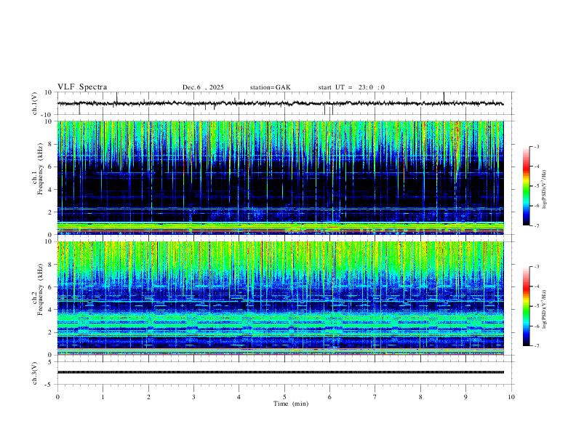The width and height of the screenshot is (576, 445).
Task: Click the ch.3 voltage strip trace
Action: tap(280, 372)
